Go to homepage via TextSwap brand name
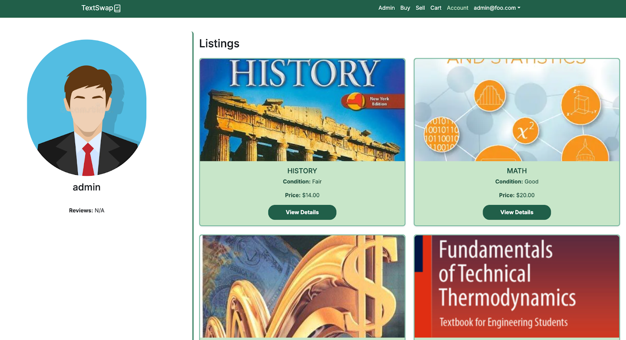Image resolution: width=626 pixels, height=340 pixels. point(97,8)
